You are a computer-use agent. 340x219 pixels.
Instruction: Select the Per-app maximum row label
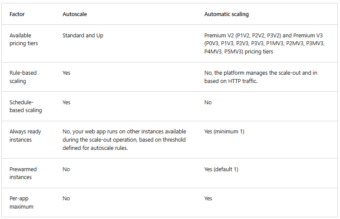pyautogui.click(x=21, y=202)
